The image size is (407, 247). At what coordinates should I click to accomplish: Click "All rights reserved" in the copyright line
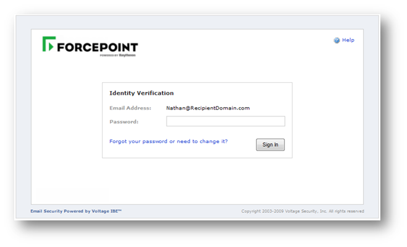pyautogui.click(x=346, y=211)
